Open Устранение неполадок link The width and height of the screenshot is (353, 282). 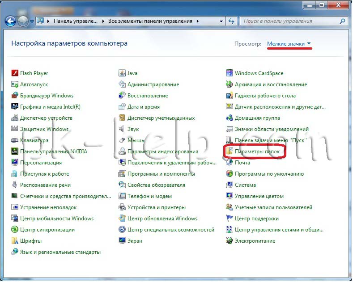[48, 207]
